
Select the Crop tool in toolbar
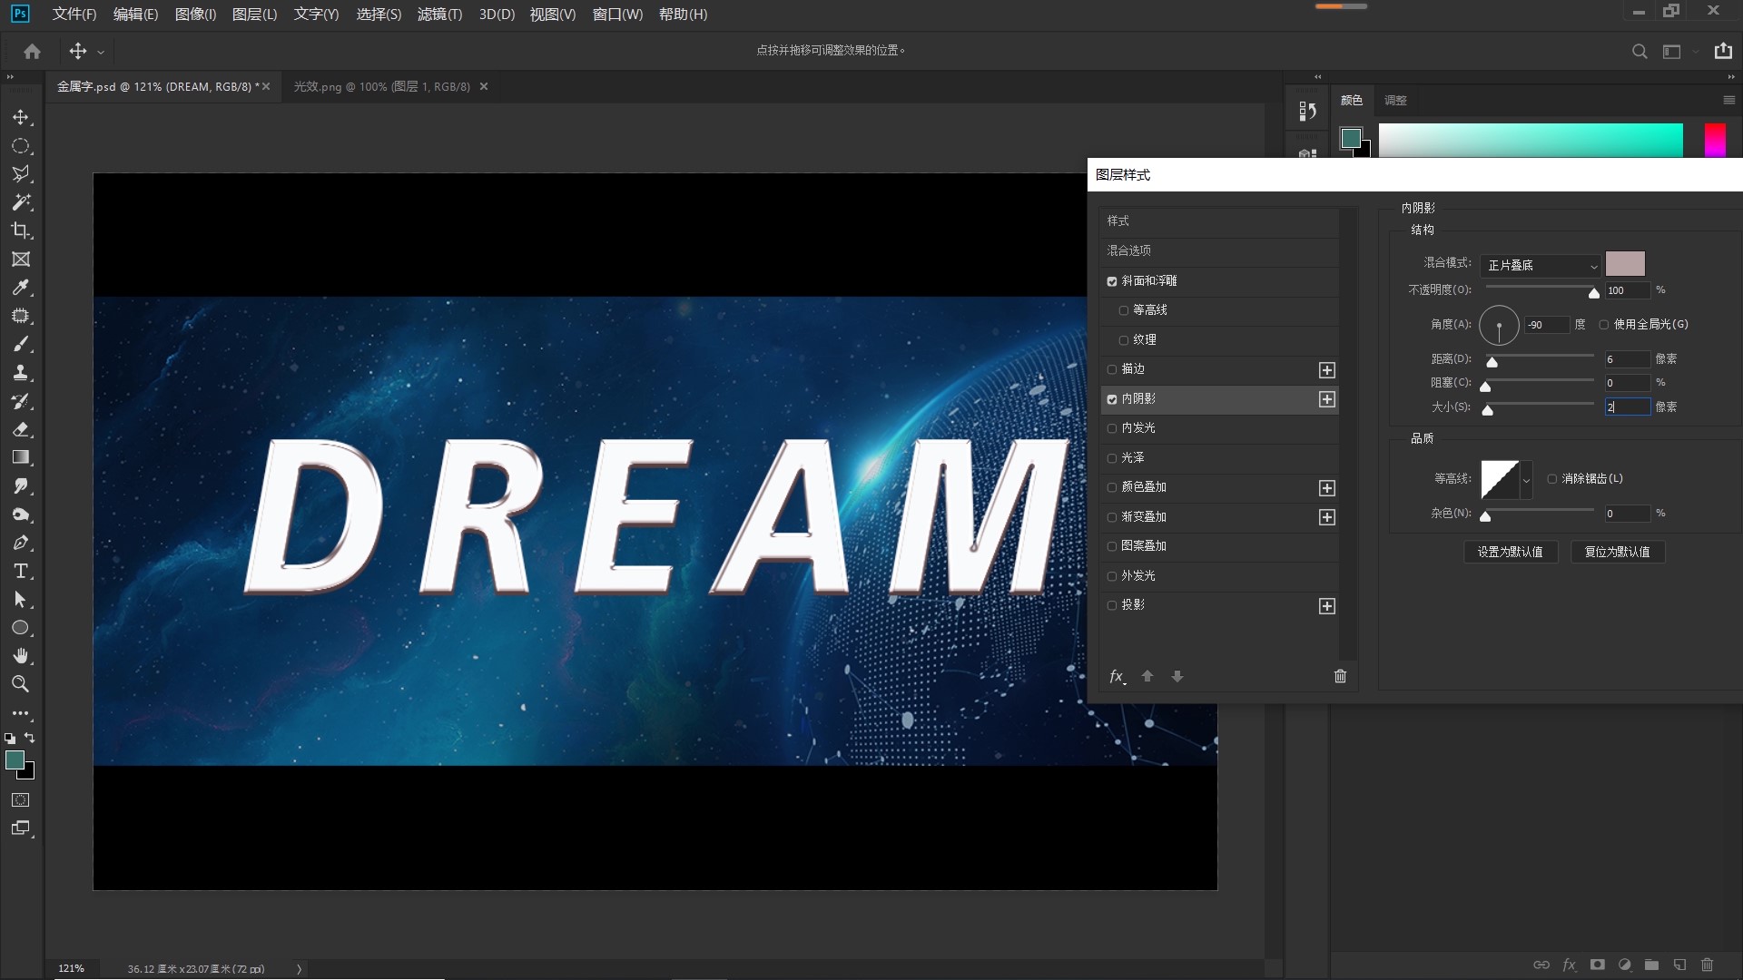[20, 230]
